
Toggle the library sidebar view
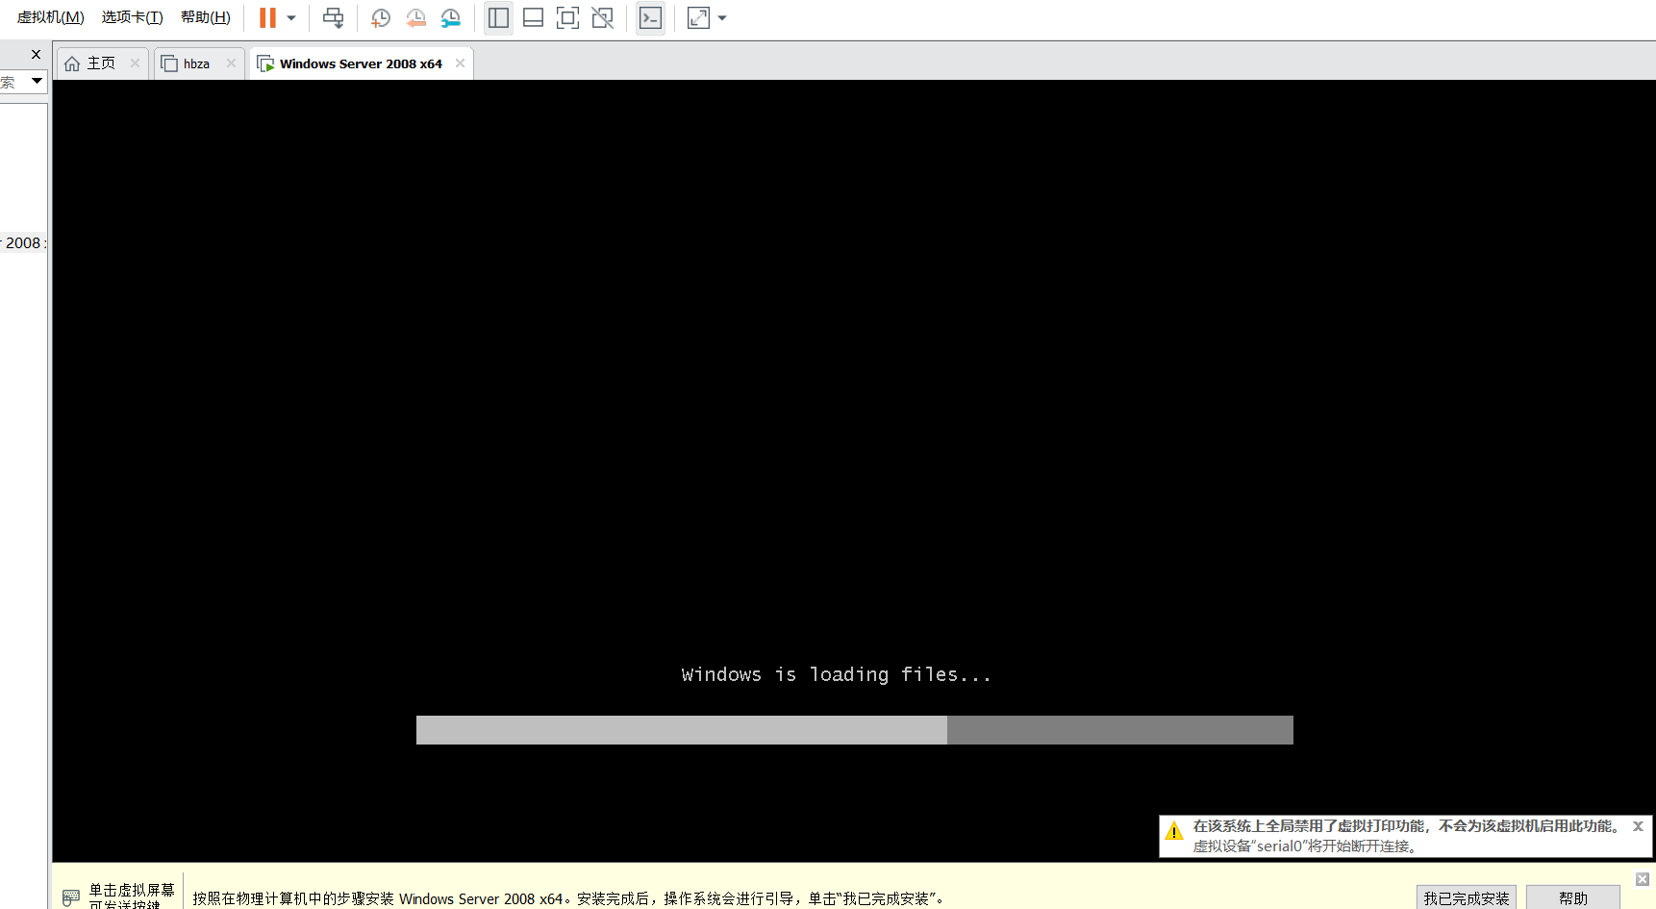(x=498, y=17)
